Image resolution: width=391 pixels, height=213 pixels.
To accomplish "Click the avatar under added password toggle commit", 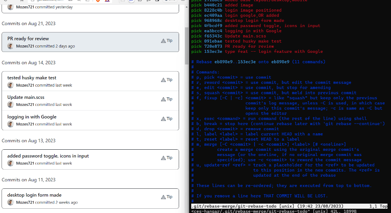I will pyautogui.click(x=11, y=163).
